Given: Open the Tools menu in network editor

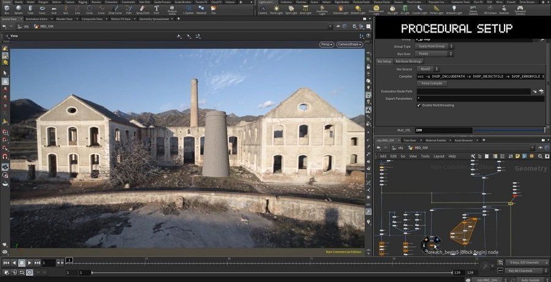Looking at the screenshot, I should pyautogui.click(x=425, y=156).
